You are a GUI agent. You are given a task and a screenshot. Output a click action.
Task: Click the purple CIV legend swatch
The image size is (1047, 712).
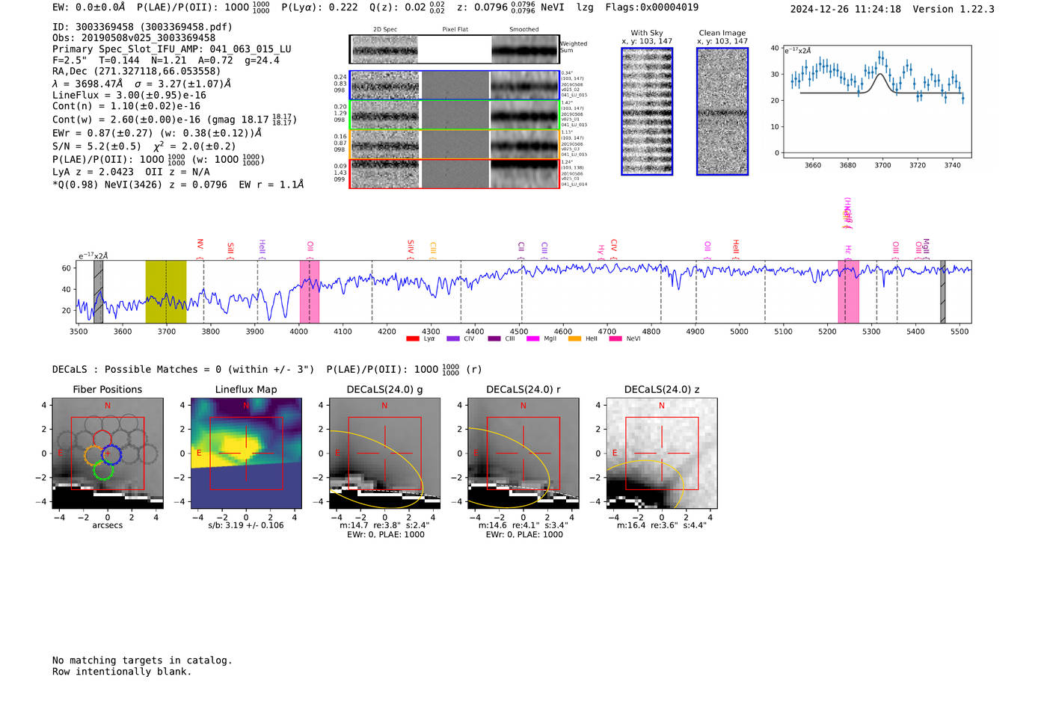pos(452,339)
